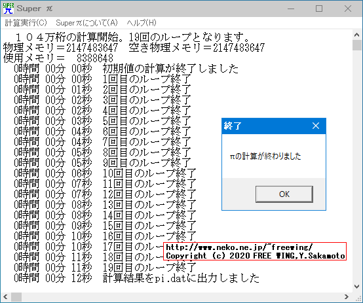Click the 12回目のループ終了 line
This screenshot has height=303, width=363.
click(x=105, y=194)
